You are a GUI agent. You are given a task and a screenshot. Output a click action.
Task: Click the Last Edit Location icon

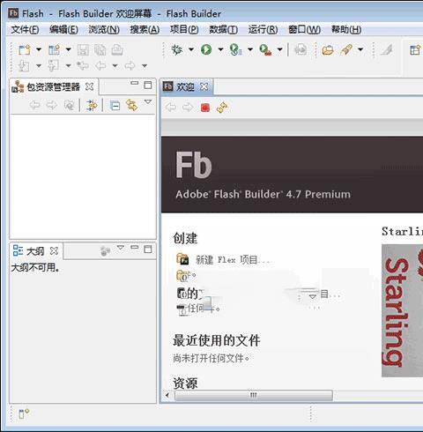click(x=83, y=65)
